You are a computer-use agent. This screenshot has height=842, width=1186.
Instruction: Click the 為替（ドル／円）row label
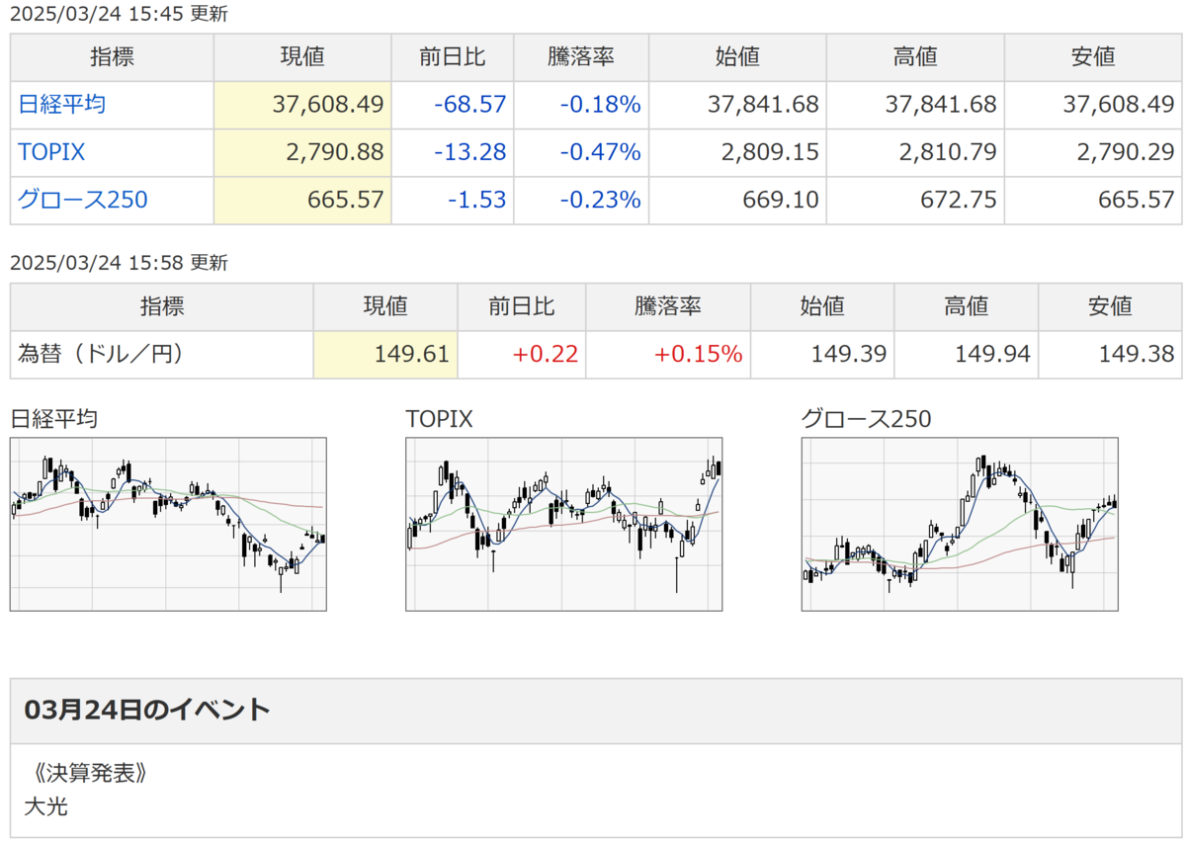101,354
